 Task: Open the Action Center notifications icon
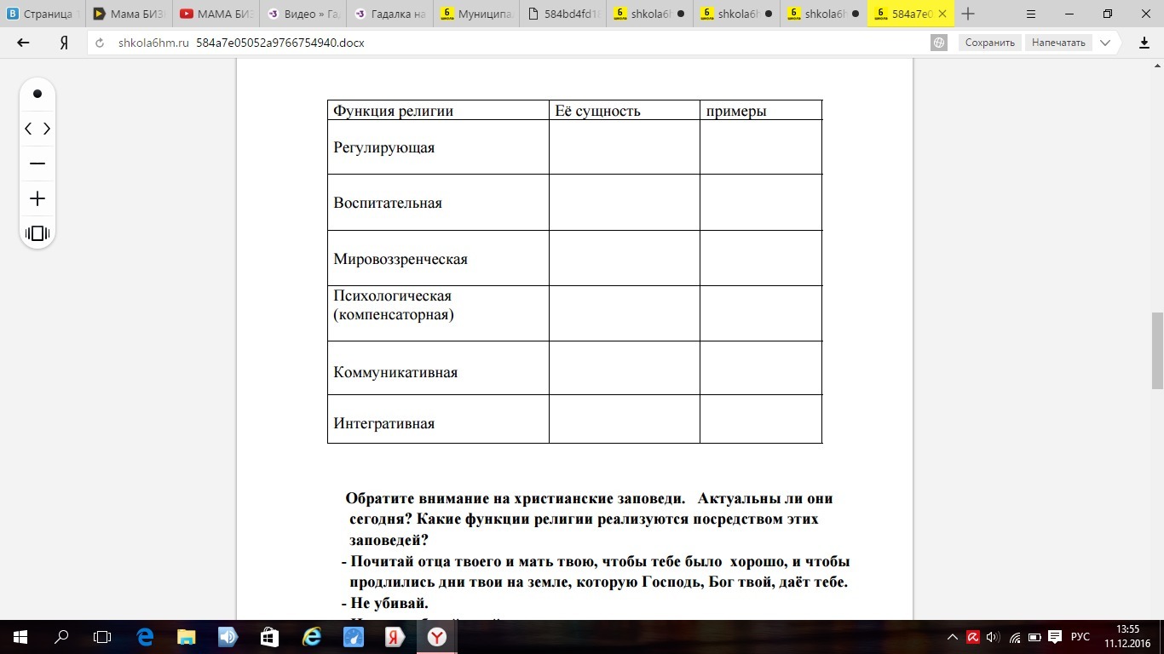coord(1057,637)
